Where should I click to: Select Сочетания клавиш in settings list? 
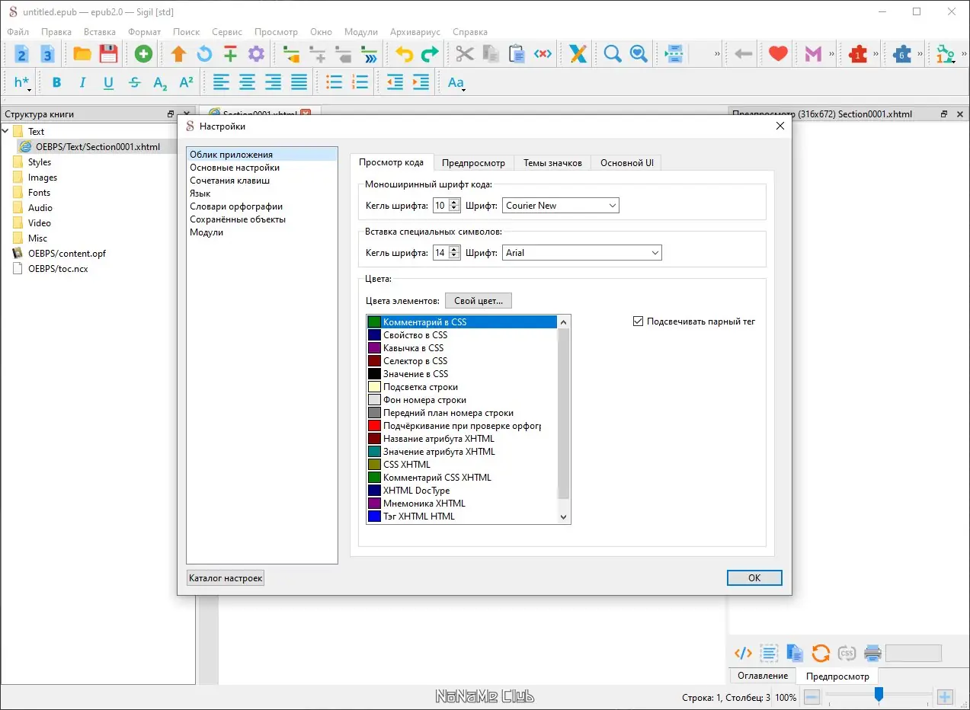(x=230, y=181)
